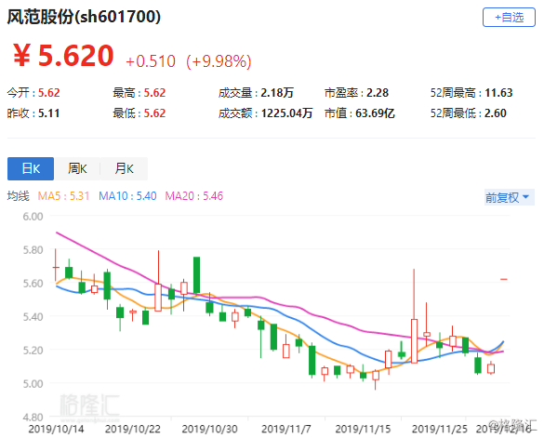Click the latest limit-up dash candle at 5.62
The width and height of the screenshot is (544, 438).
504,279
